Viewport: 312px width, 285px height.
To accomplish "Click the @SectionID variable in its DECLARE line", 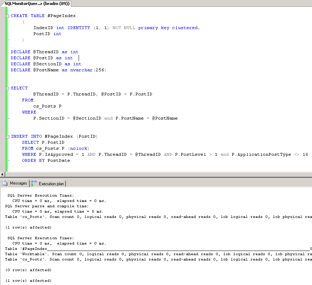I will coord(47,64).
